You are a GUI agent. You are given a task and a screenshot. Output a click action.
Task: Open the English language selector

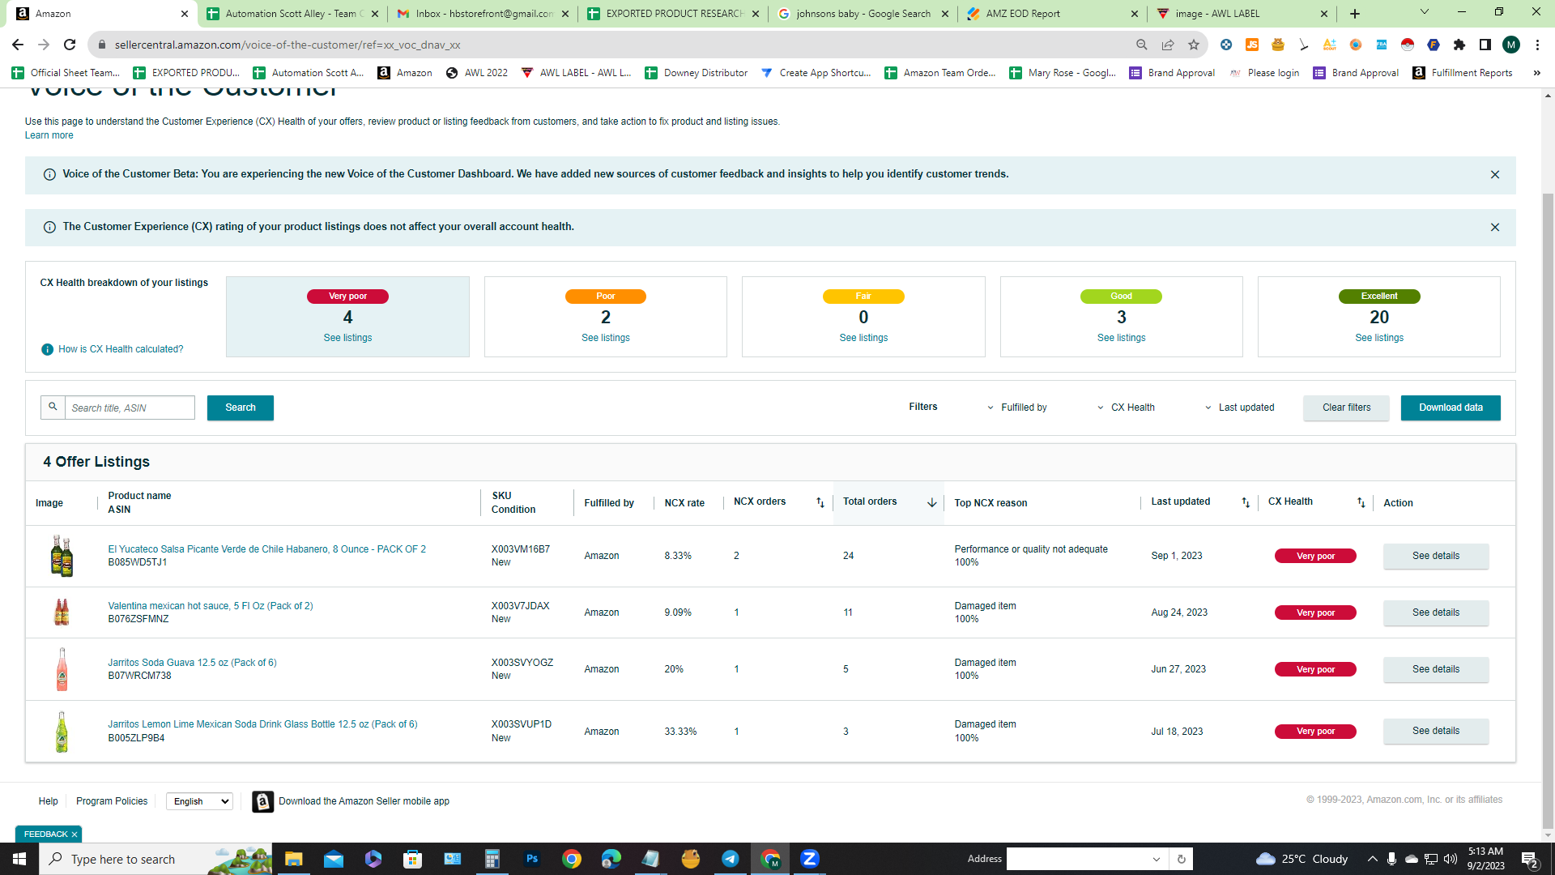[199, 801]
